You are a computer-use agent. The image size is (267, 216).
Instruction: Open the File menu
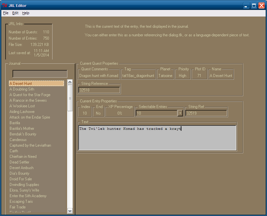click(6, 13)
